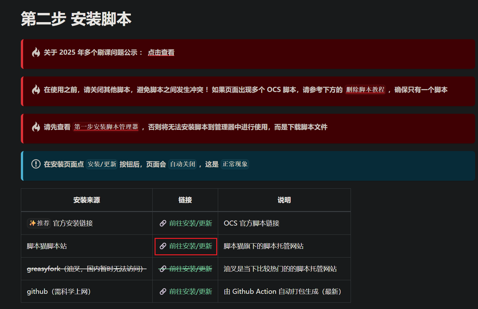Click the fire icon beside the 2025 notice
The image size is (478, 309).
[36, 52]
